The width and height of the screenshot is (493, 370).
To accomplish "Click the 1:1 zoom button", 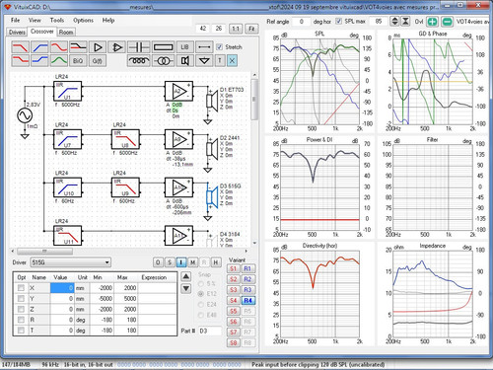I will pos(236,29).
